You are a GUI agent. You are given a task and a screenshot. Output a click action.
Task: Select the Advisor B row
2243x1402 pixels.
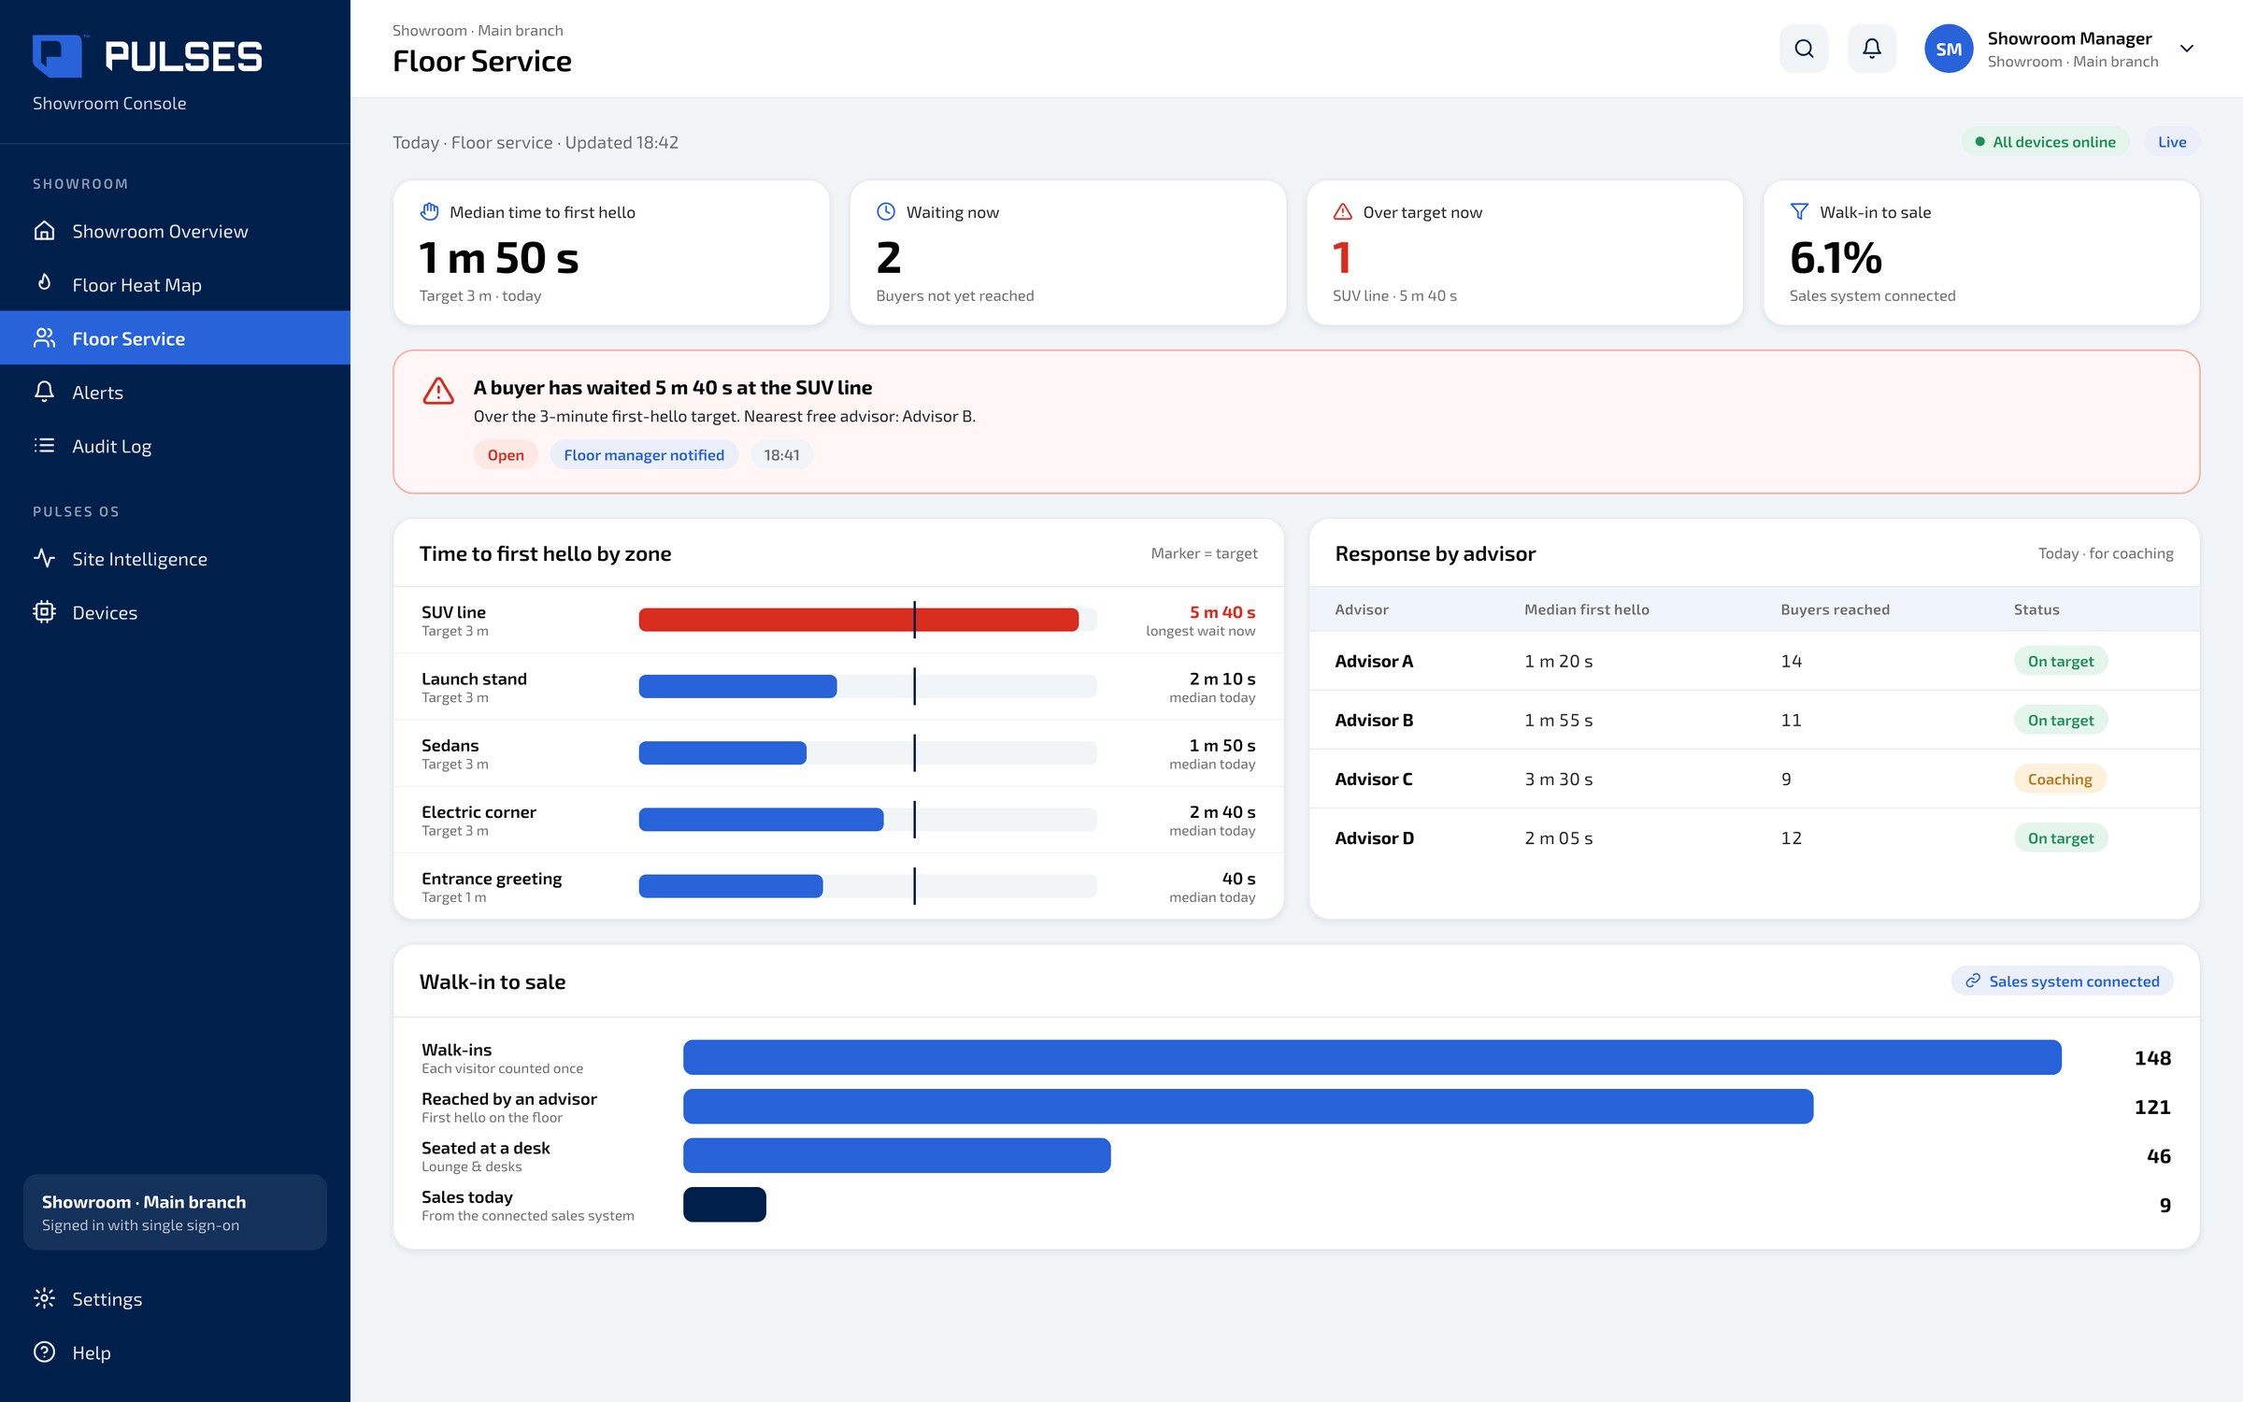1754,720
